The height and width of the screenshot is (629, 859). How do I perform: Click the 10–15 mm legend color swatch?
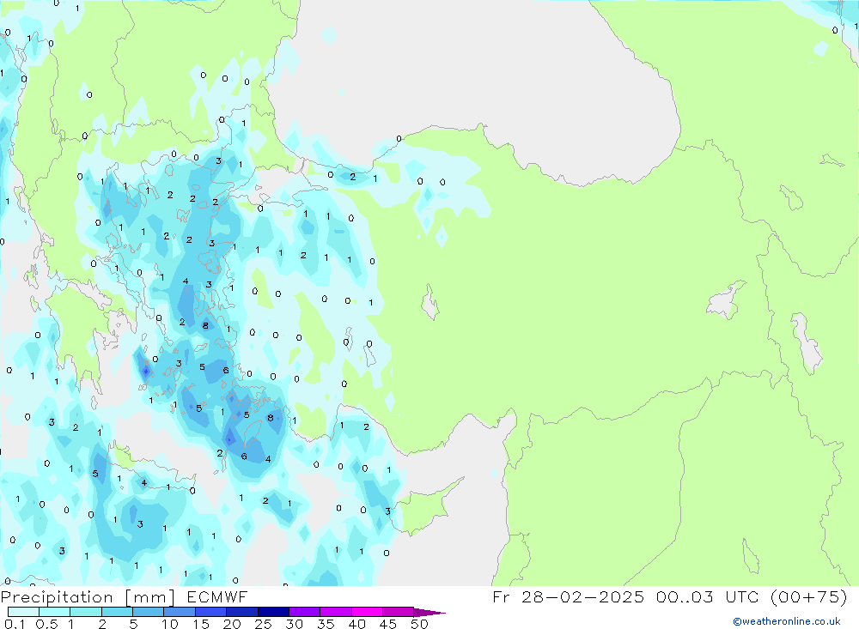180,612
